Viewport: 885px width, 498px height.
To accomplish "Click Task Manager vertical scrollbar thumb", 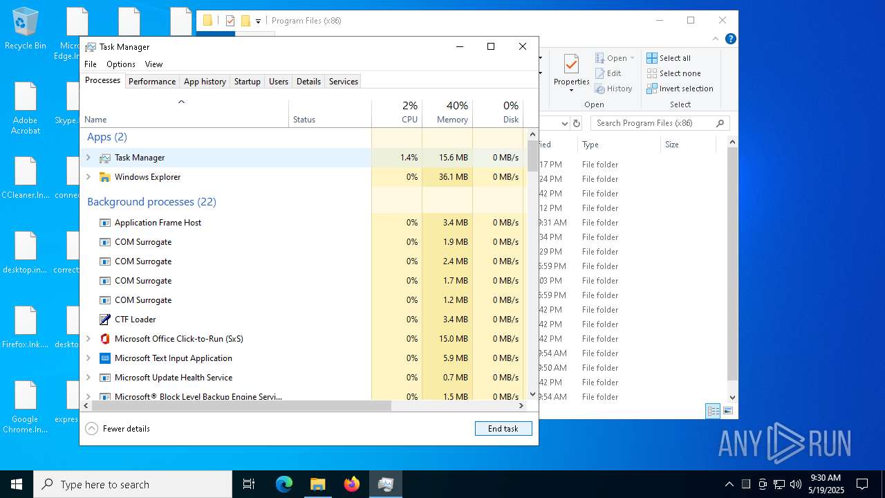I will coord(532,156).
